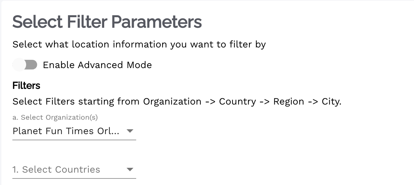This screenshot has width=414, height=185.
Task: Click the word "Country" in filter order text
Action: pyautogui.click(x=237, y=102)
